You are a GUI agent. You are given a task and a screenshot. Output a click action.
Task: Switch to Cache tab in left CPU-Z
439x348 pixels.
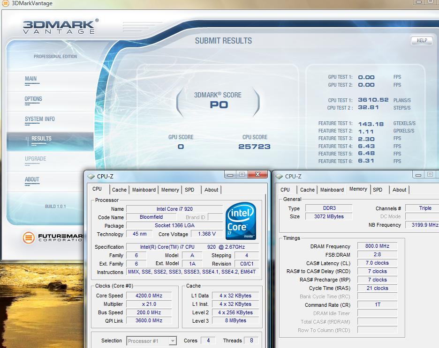119,190
